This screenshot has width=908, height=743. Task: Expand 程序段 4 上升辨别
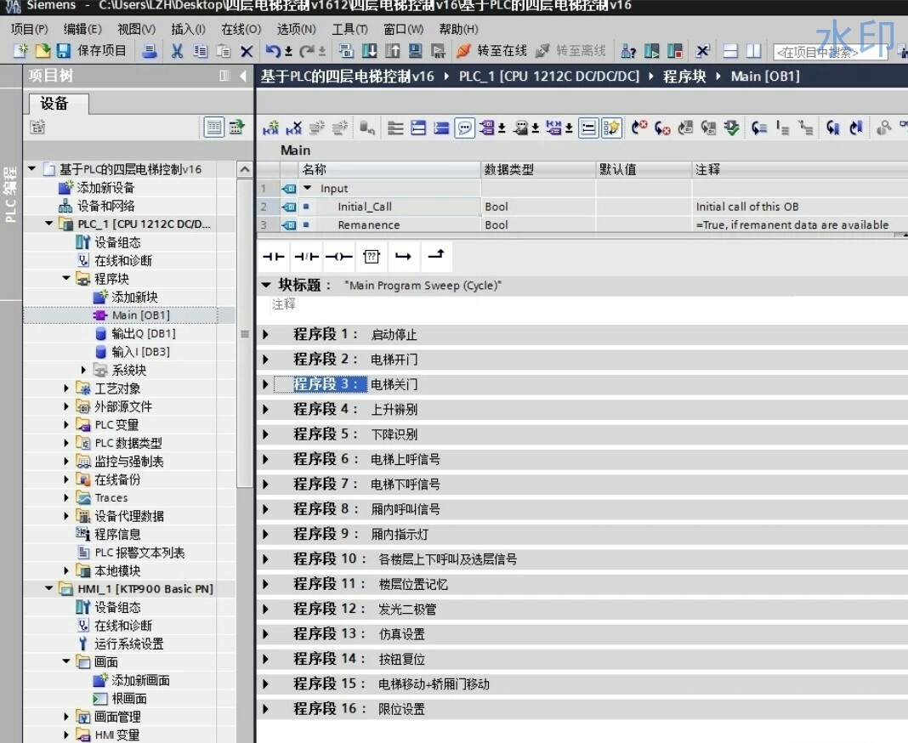[266, 410]
